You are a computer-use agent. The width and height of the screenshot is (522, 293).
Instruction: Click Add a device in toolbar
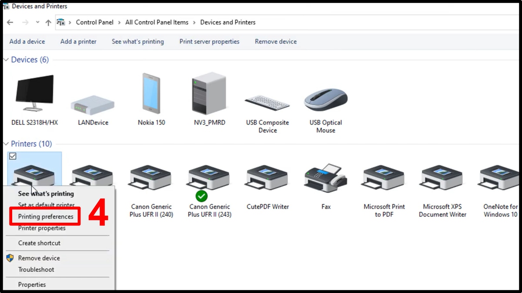pyautogui.click(x=27, y=42)
